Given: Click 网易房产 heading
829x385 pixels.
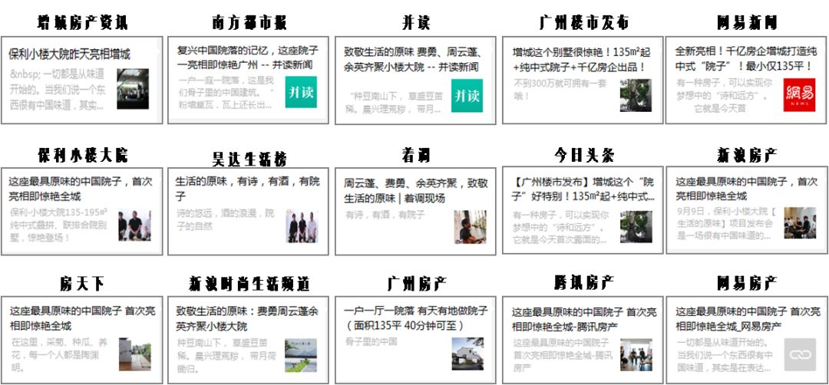Looking at the screenshot, I should (747, 283).
